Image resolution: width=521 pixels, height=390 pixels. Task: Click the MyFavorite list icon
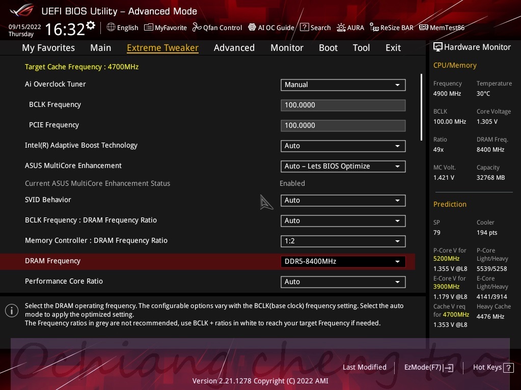pyautogui.click(x=149, y=27)
